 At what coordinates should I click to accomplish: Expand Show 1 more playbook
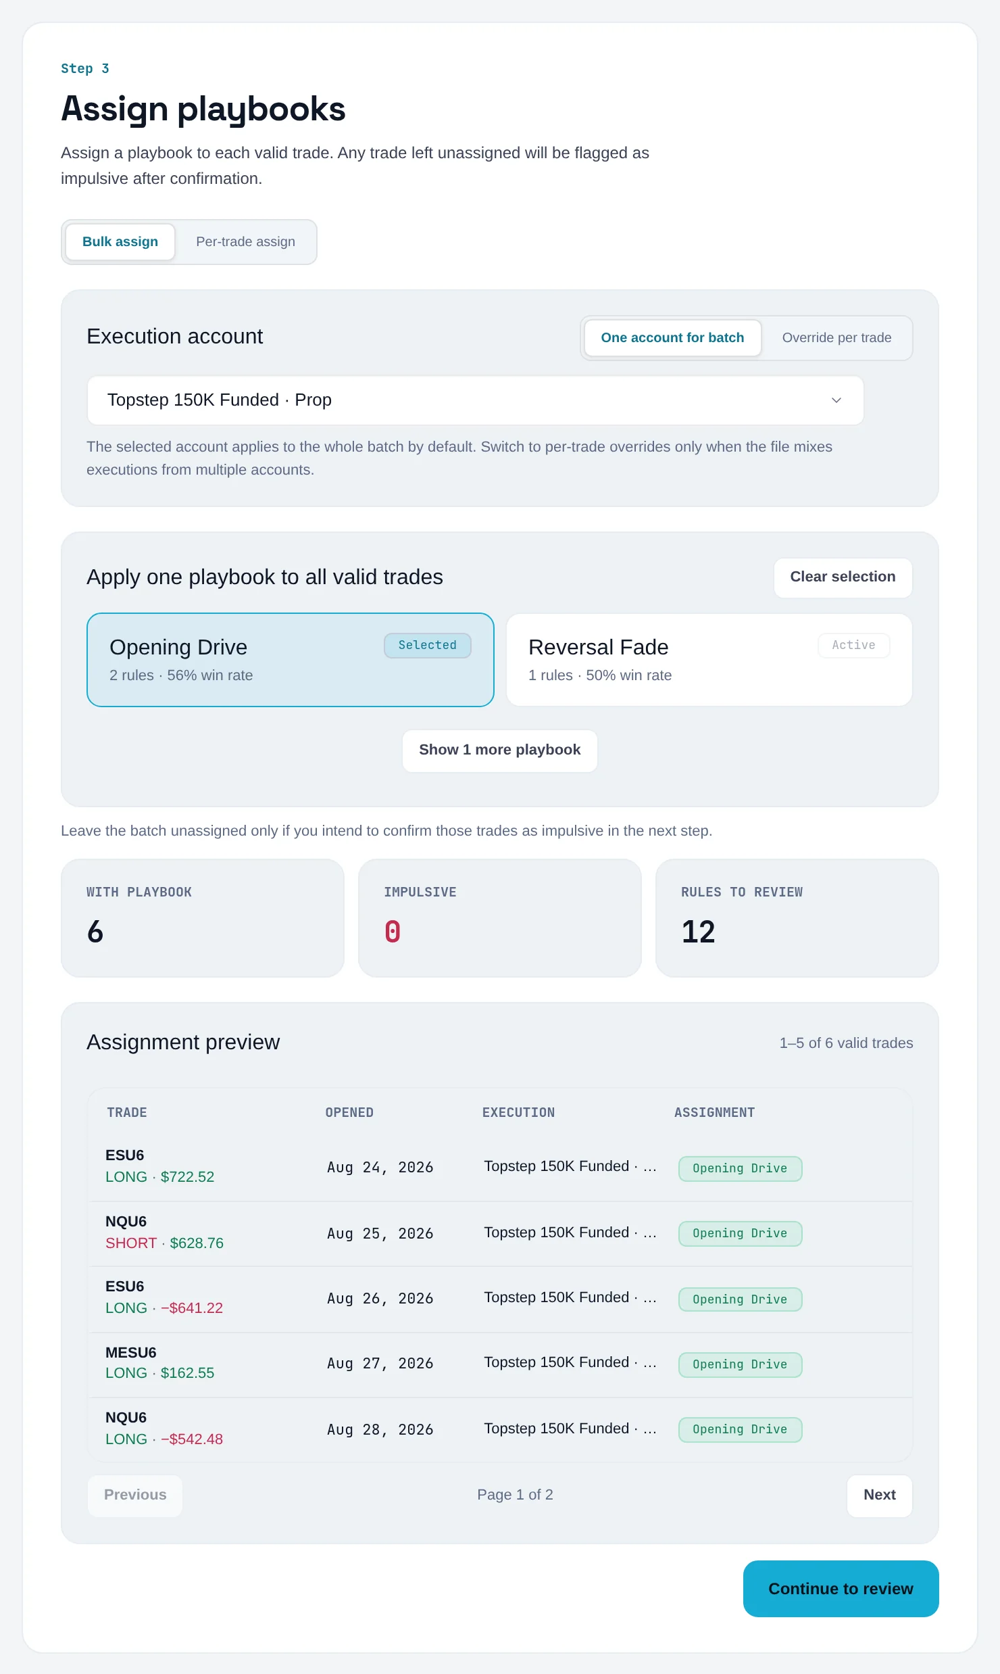click(500, 750)
